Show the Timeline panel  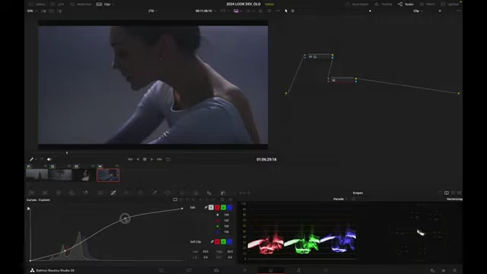point(384,5)
